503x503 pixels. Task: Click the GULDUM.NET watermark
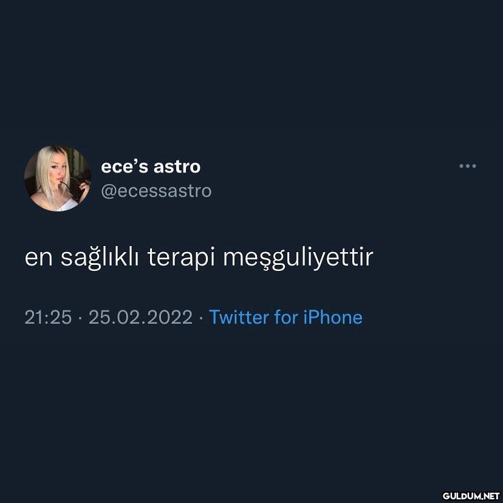click(471, 496)
